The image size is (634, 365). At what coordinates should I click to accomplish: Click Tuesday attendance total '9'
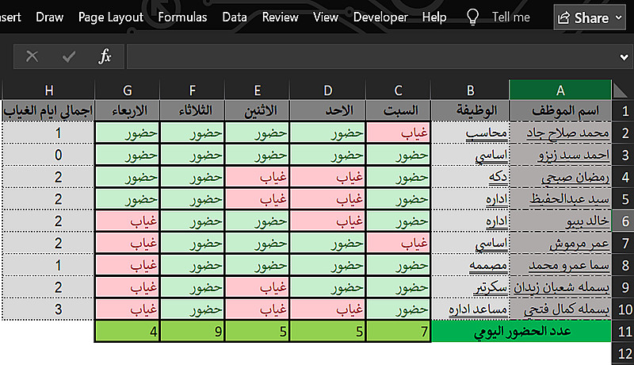[x=193, y=332]
